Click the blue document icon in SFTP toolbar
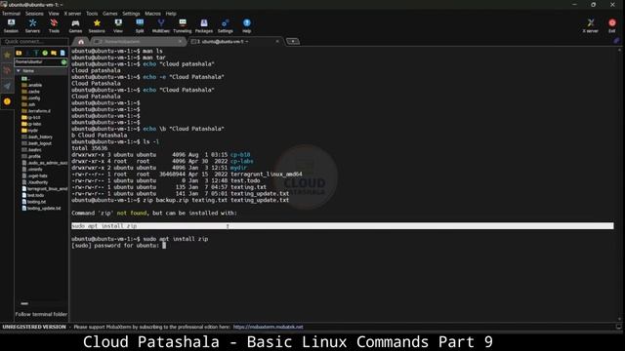Screen dimensions: 625x351 (x=62, y=53)
